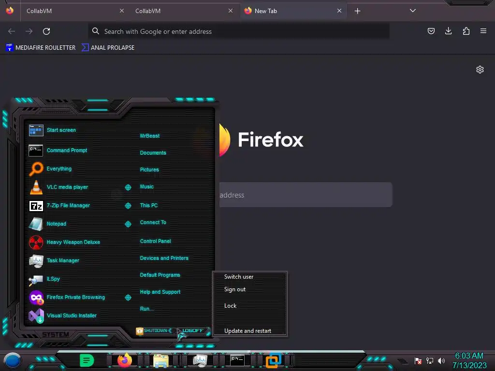Screen dimensions: 495x371
Task: Select Lock menu entry
Action: (x=230, y=306)
